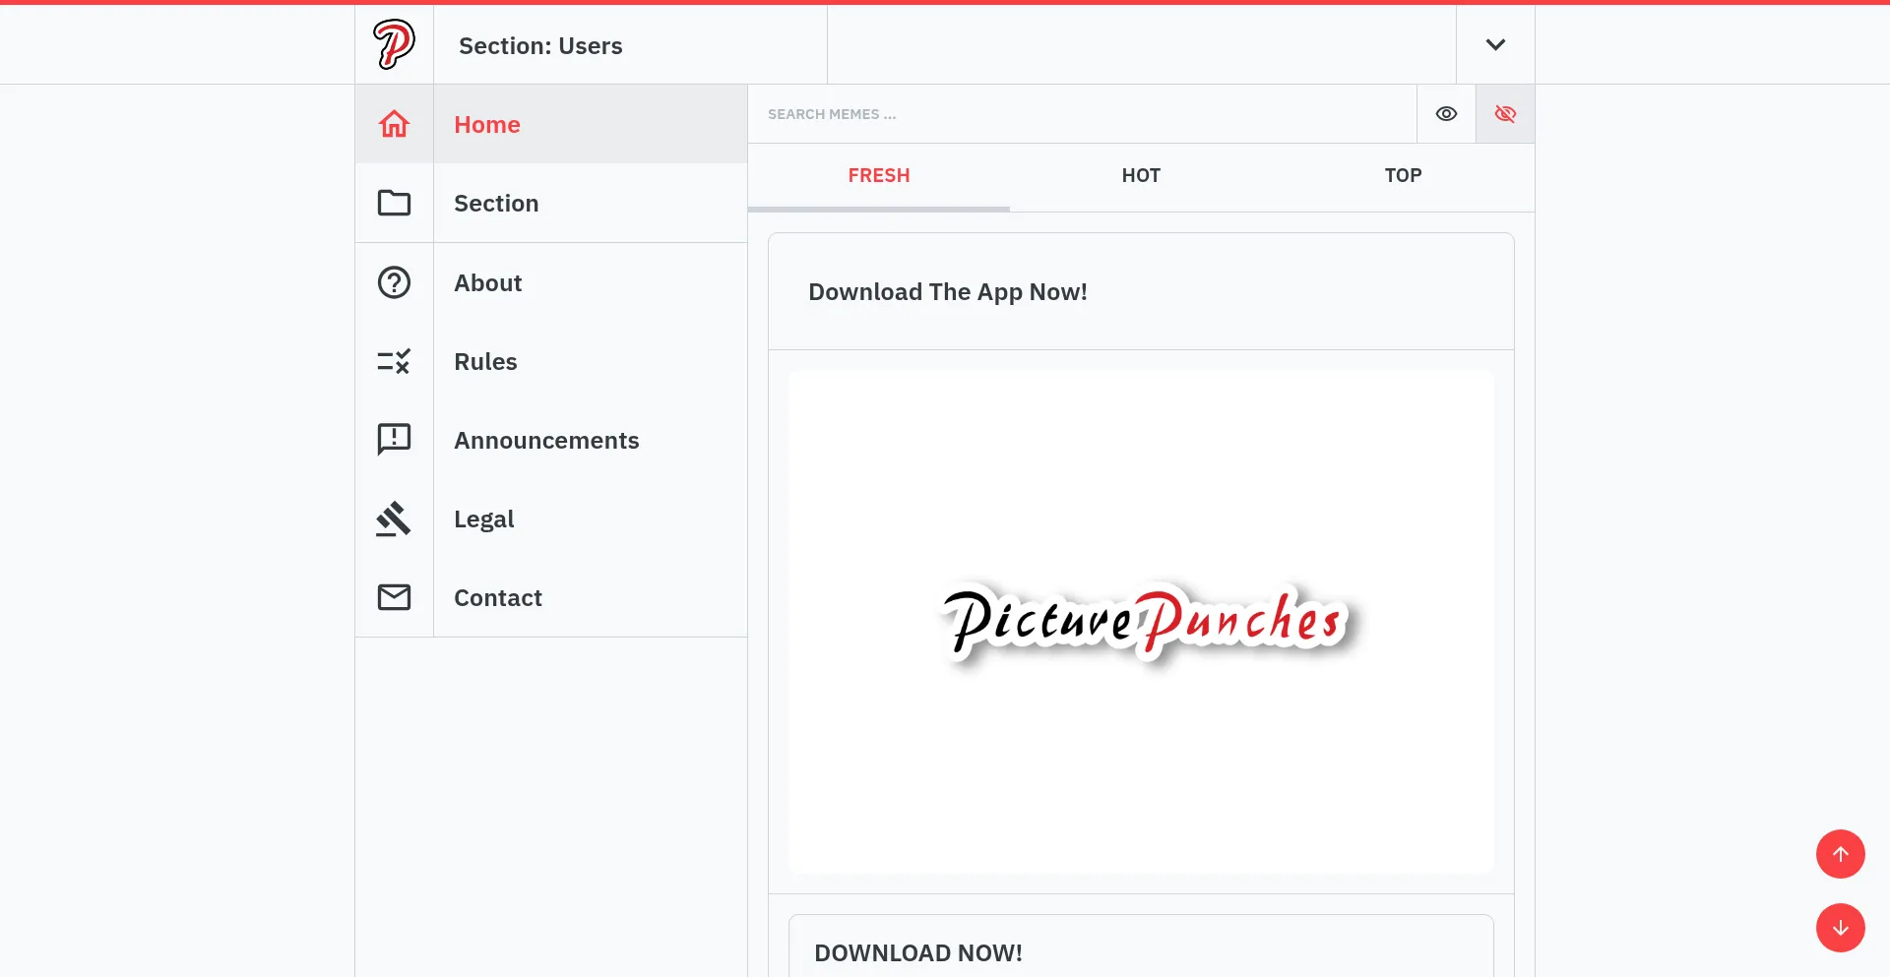Switch to the TOP tab
The image size is (1890, 977).
point(1403,176)
